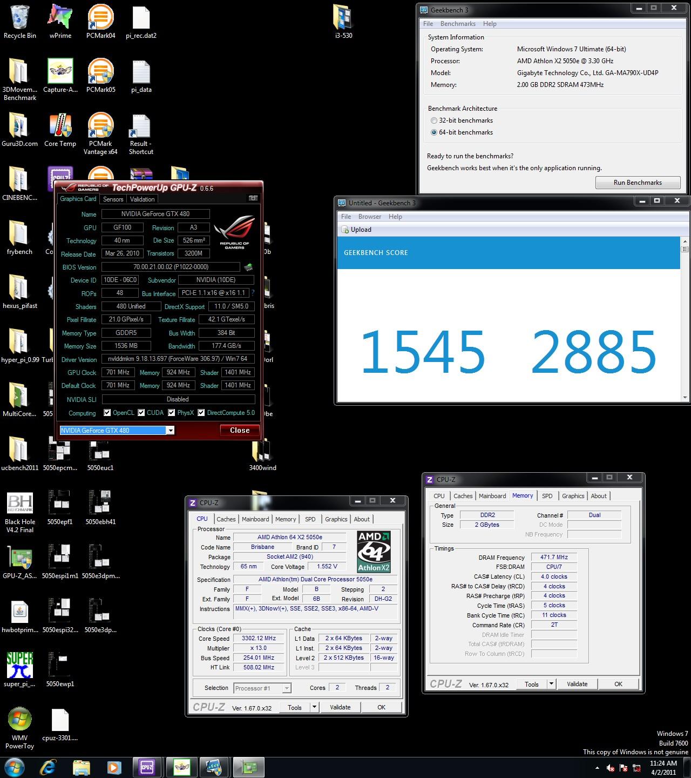Screen dimensions: 691x778
Task: Switch to CPU-Z in the taskbar
Action: (x=147, y=767)
